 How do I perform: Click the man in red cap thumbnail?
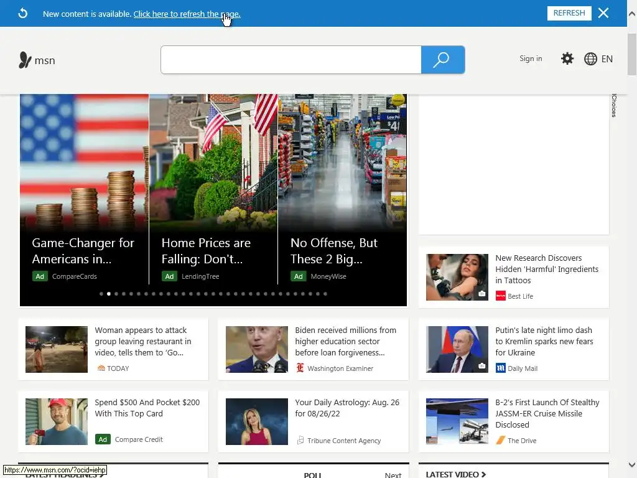[57, 421]
